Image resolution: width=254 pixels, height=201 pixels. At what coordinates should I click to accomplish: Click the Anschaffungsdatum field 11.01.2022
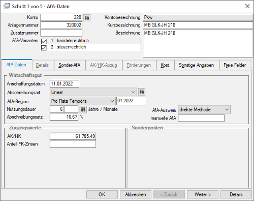click(x=65, y=83)
